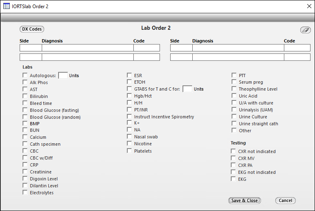
Task: Cancel the lab order dialog
Action: point(285,200)
